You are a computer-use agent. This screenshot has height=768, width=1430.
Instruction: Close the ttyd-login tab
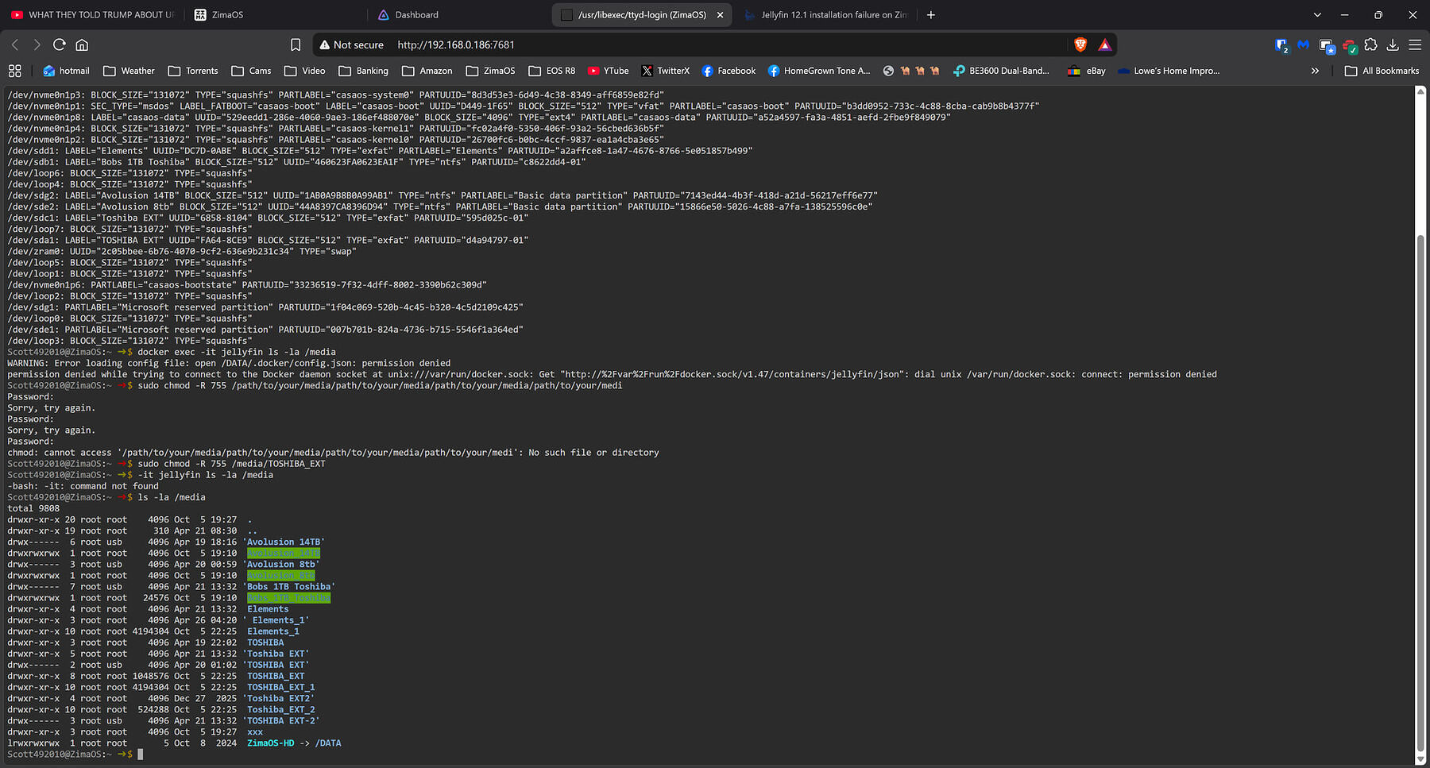720,14
